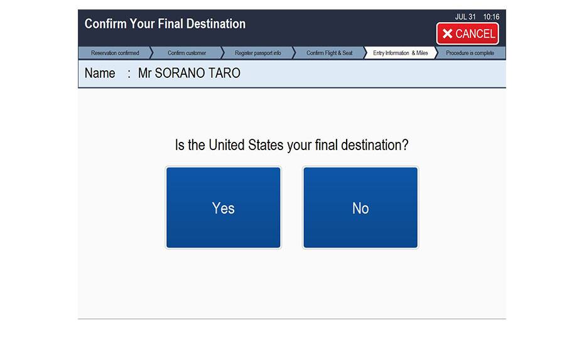
Task: Click chevron after the Reservation confirmed step
Action: (x=151, y=53)
